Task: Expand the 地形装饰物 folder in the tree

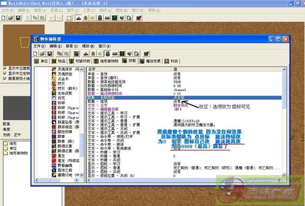Action: click(x=5, y=153)
